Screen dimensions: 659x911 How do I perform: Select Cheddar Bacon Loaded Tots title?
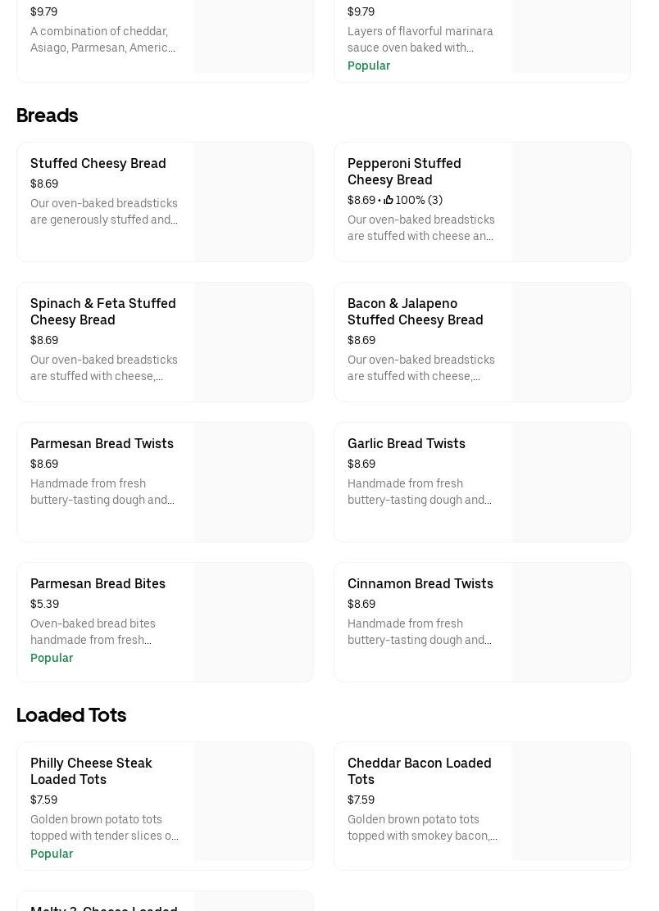click(x=420, y=771)
